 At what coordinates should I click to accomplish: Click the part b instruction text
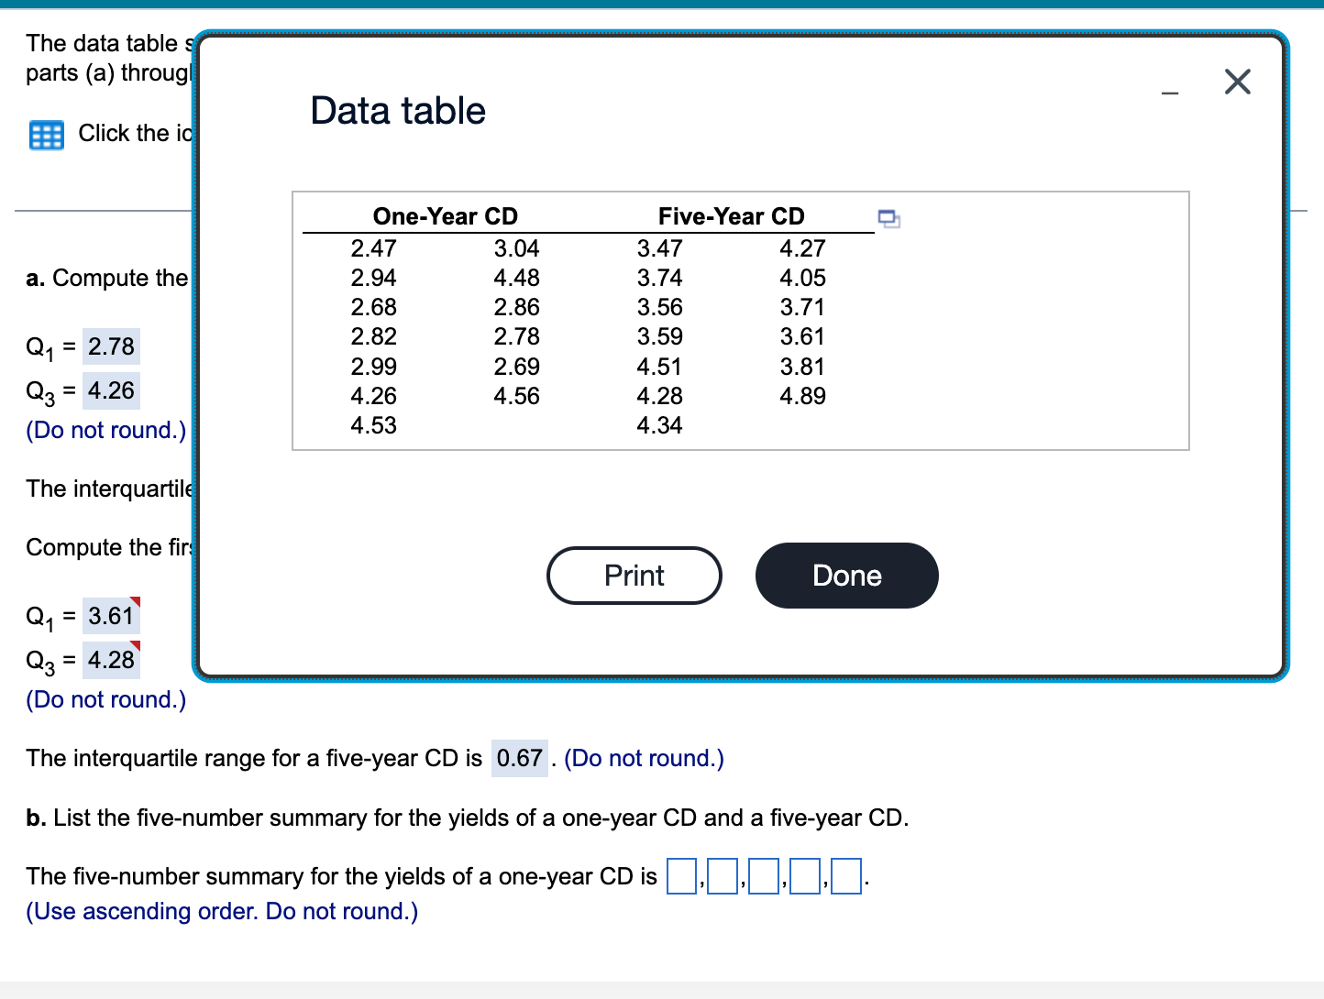(468, 818)
